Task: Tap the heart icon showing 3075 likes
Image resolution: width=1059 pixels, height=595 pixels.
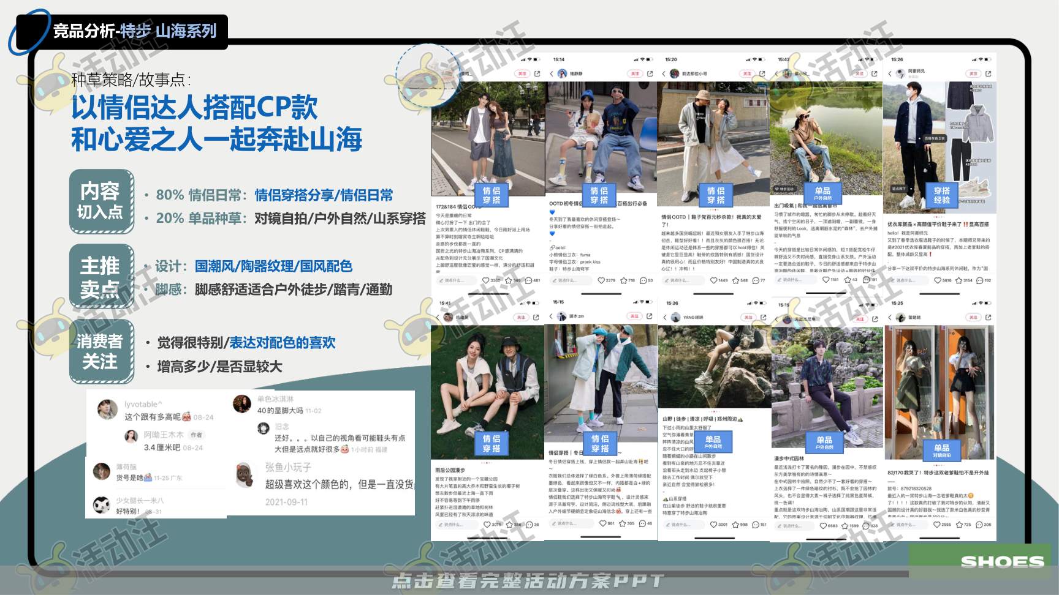Action: [x=487, y=525]
